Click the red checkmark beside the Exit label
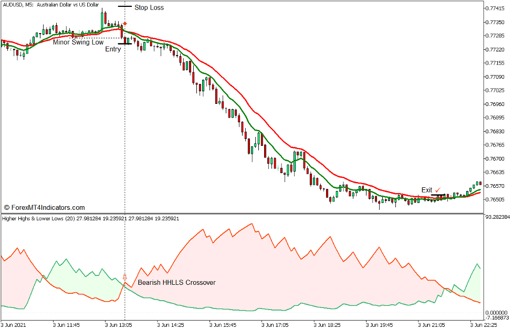The width and height of the screenshot is (513, 330). tap(437, 190)
